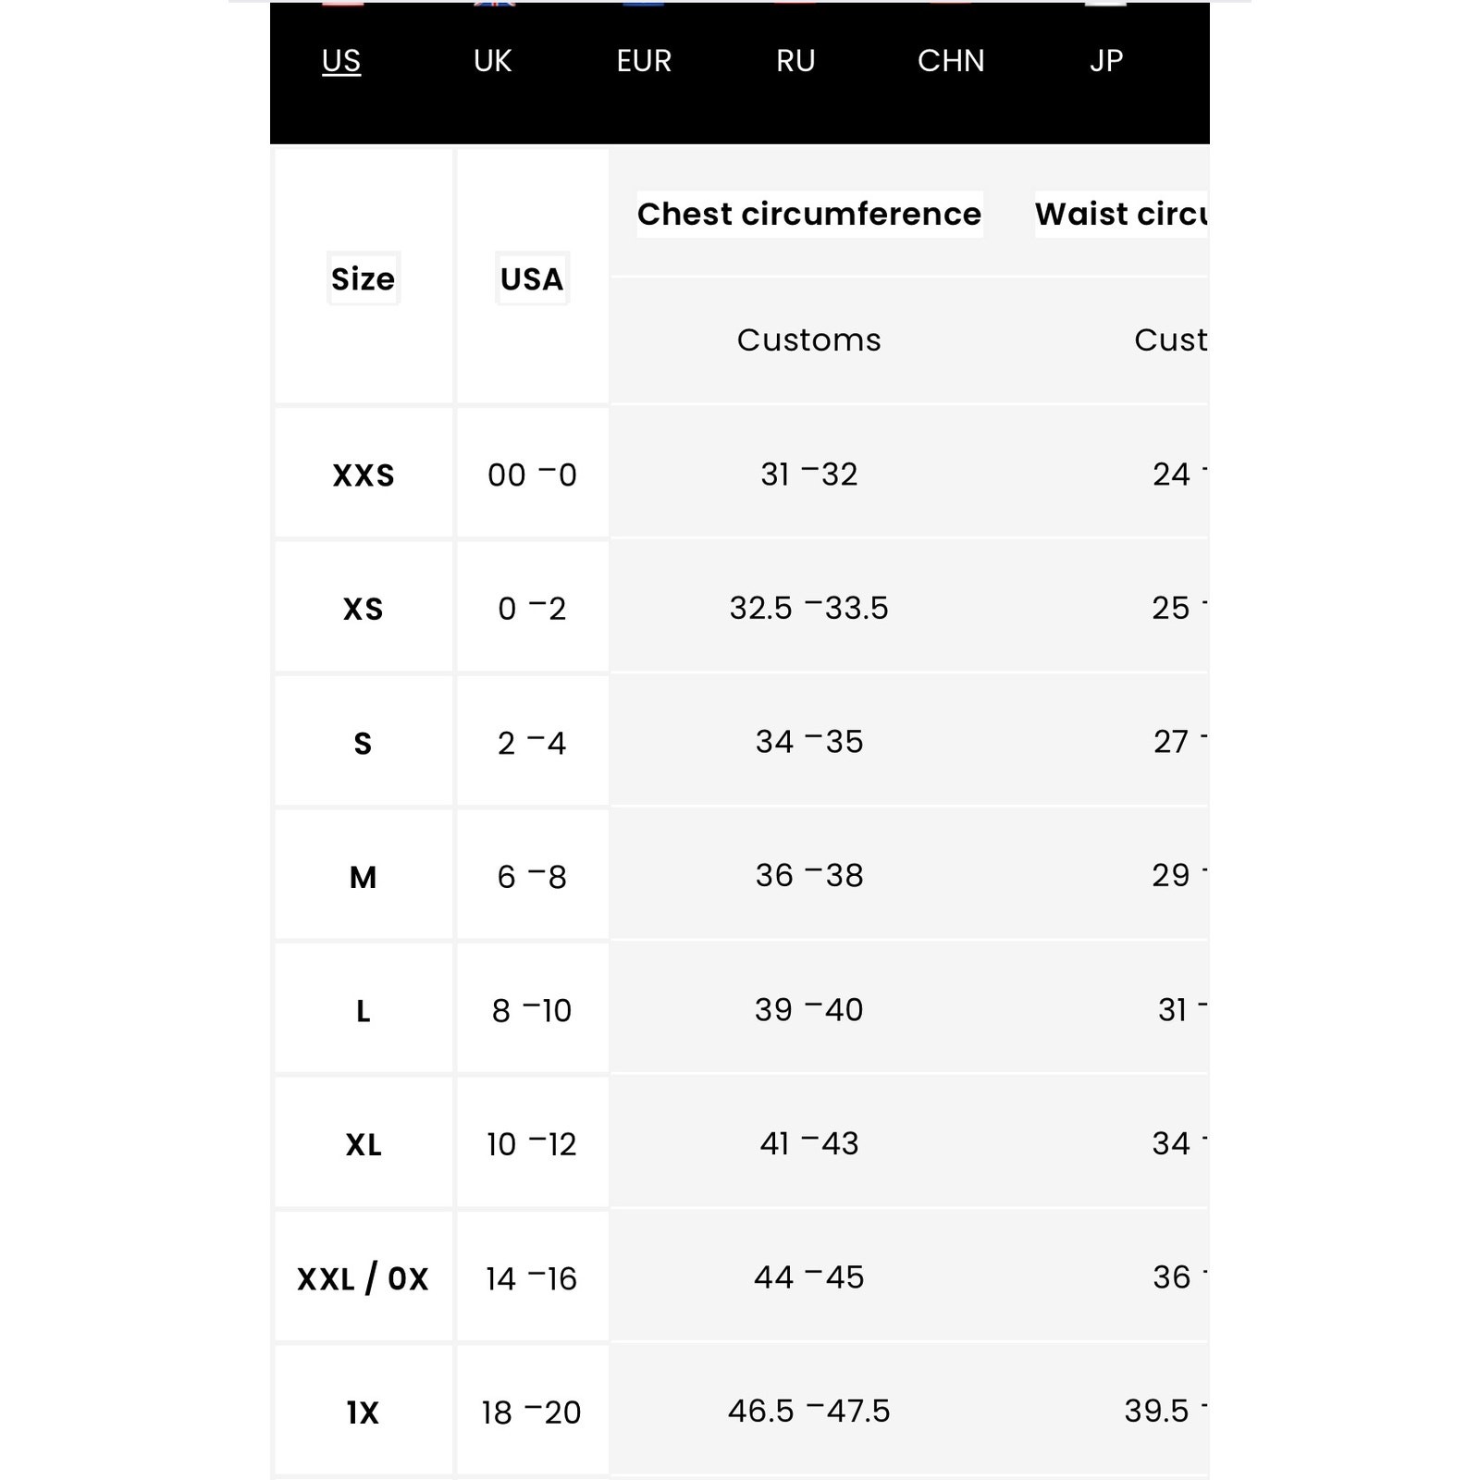Click the partially visible Waist circumference header
Screen dimensions: 1480x1480
1121,214
